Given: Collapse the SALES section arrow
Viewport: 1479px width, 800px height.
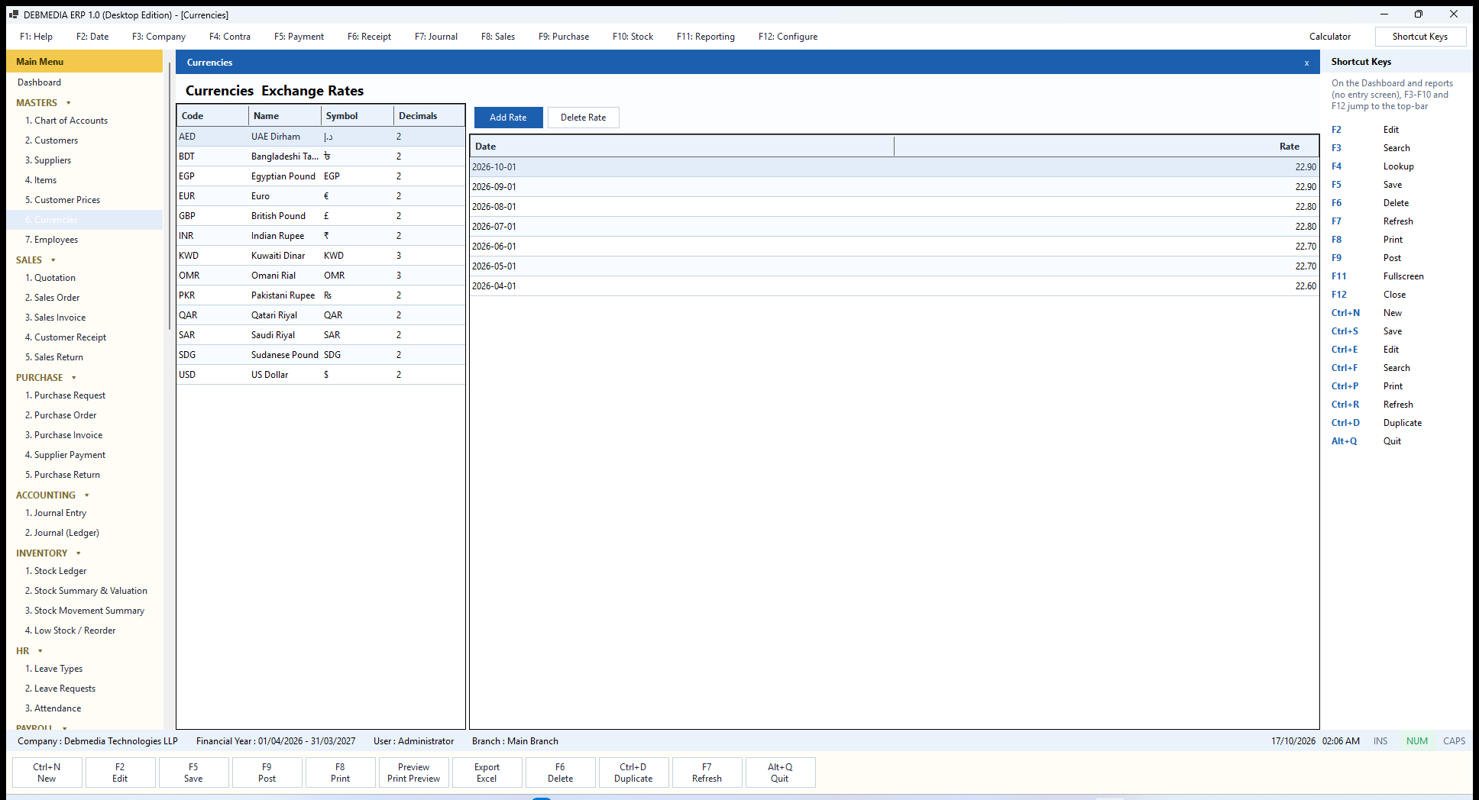Looking at the screenshot, I should point(53,260).
